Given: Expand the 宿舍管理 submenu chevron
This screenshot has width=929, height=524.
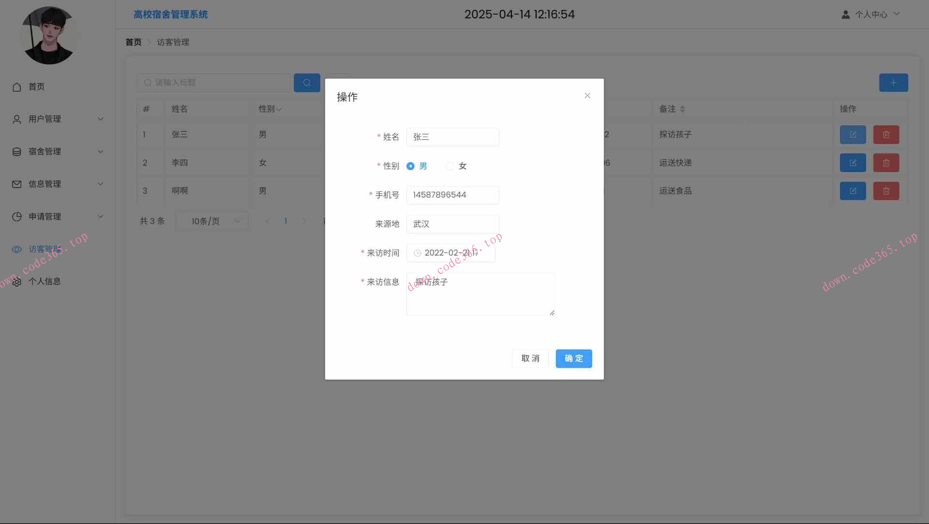Looking at the screenshot, I should [x=100, y=151].
